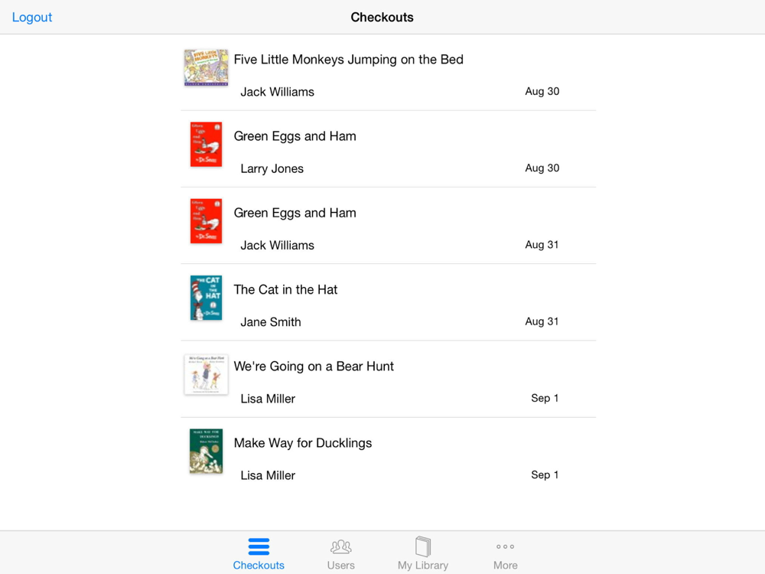Tap the My Library tab label
Image resolution: width=765 pixels, height=574 pixels.
(423, 566)
